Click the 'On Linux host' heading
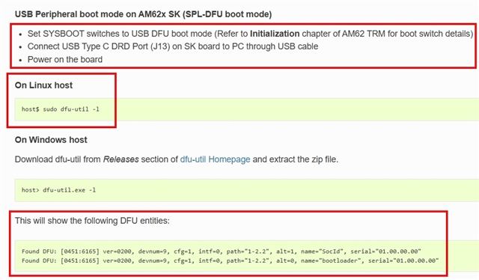 click(x=43, y=85)
